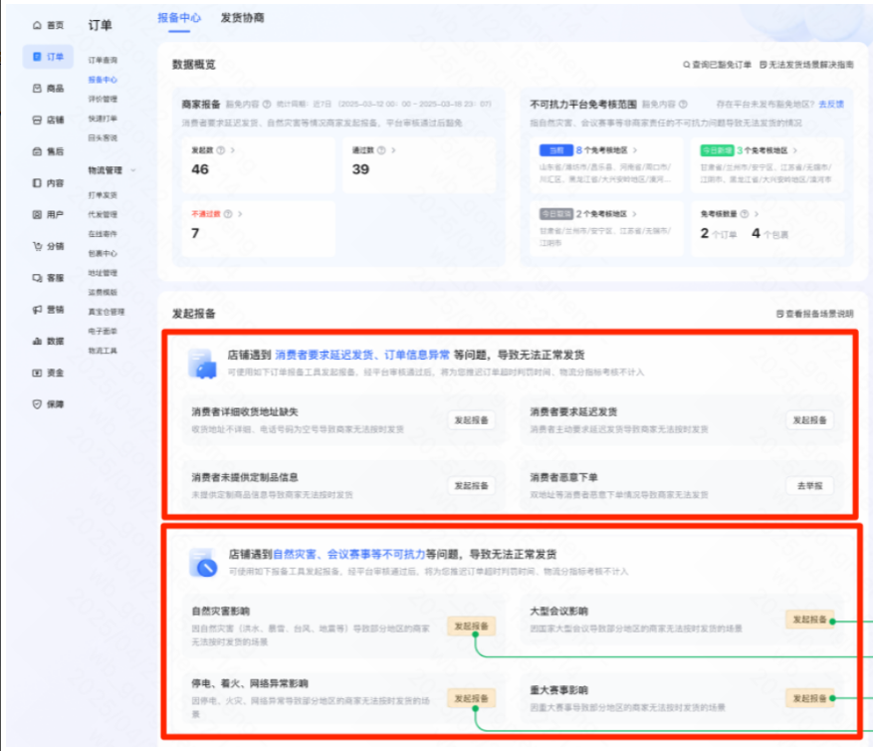
Task: Expand details arrow next to 不通过数
Action: click(240, 214)
